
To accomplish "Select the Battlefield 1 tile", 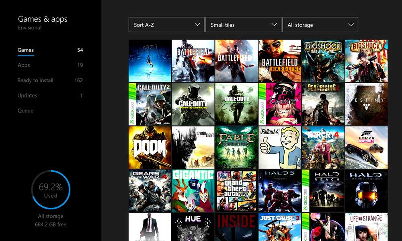I will pos(236,61).
